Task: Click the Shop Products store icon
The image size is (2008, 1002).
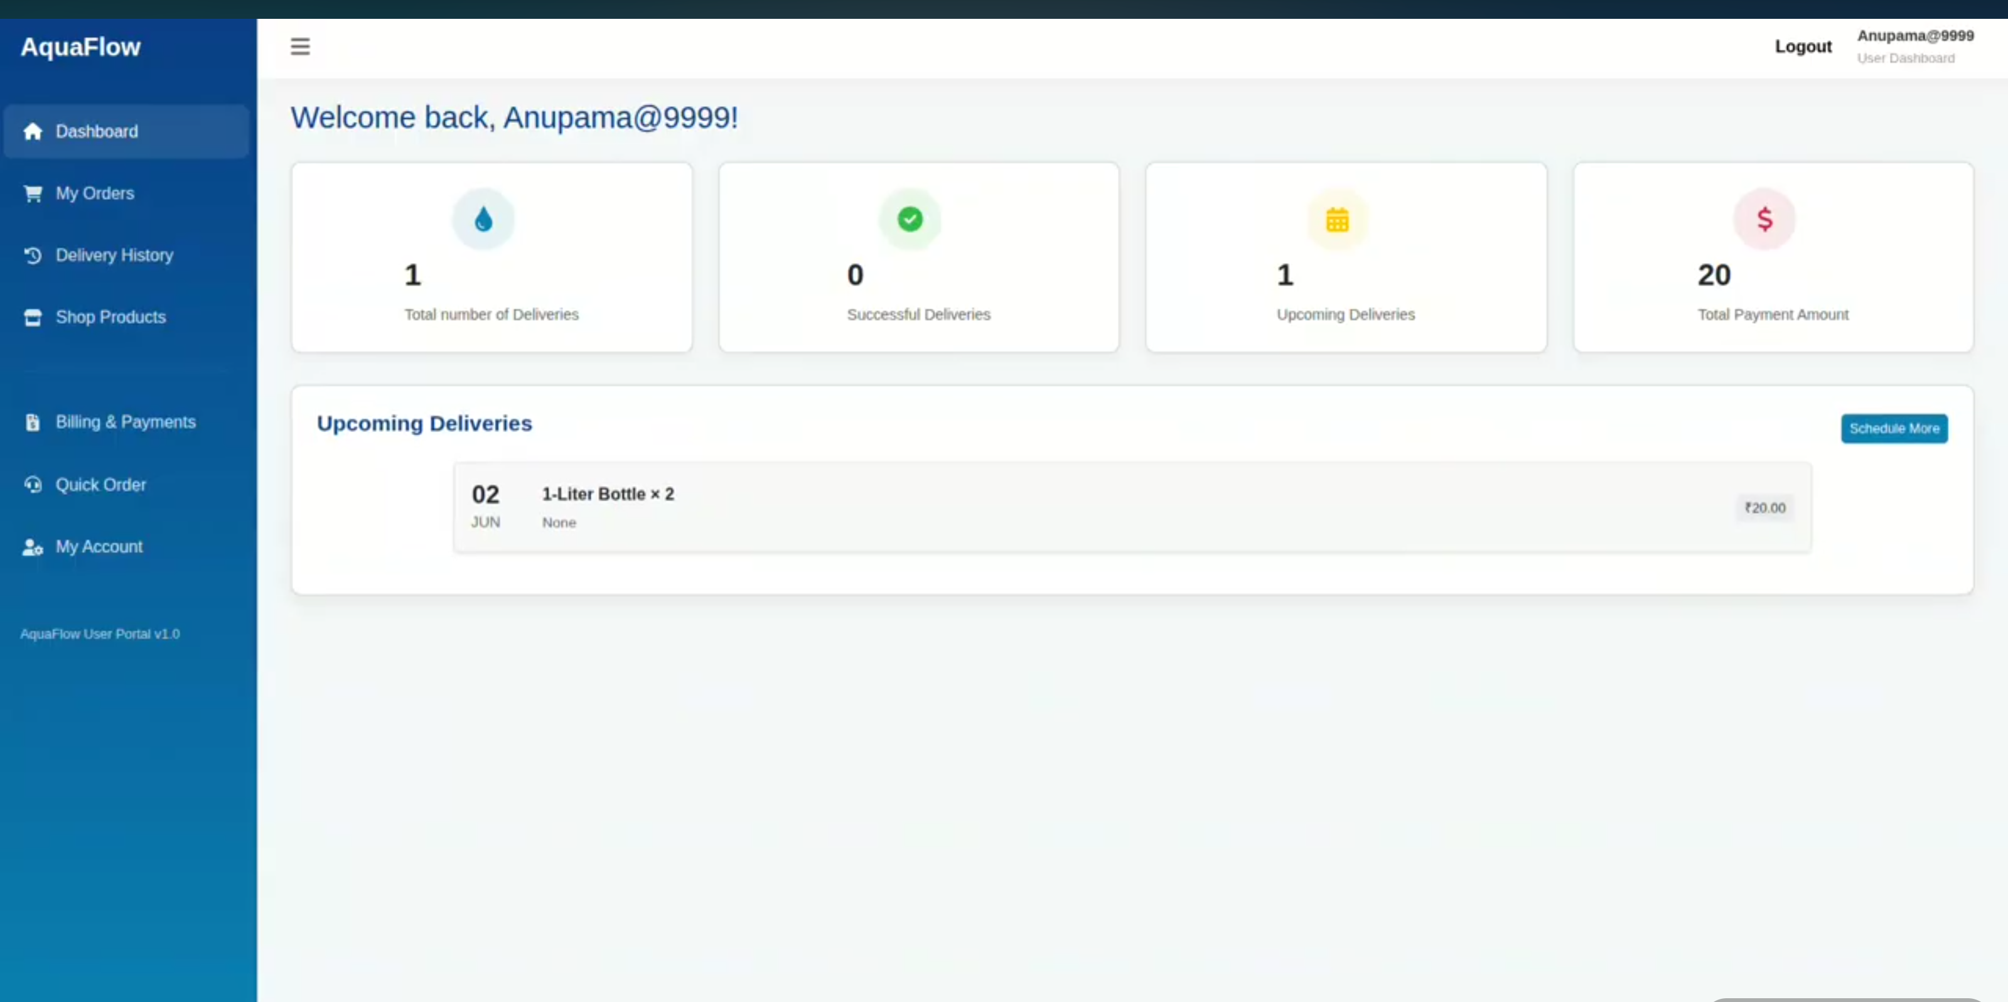Action: [33, 318]
